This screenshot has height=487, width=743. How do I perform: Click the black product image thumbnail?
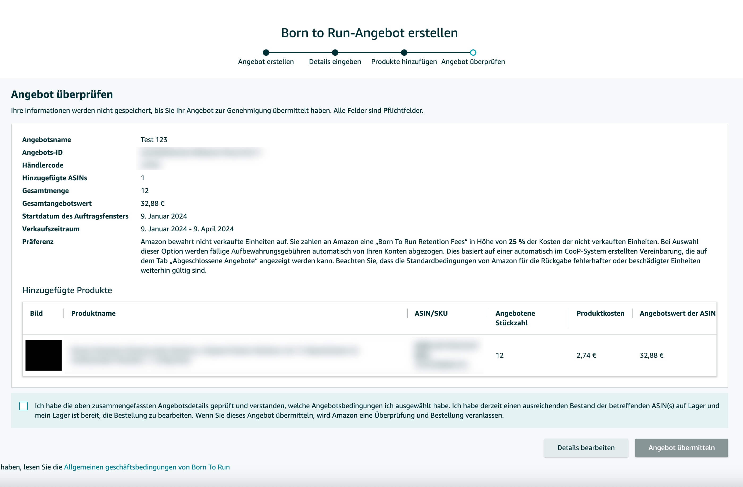point(43,355)
